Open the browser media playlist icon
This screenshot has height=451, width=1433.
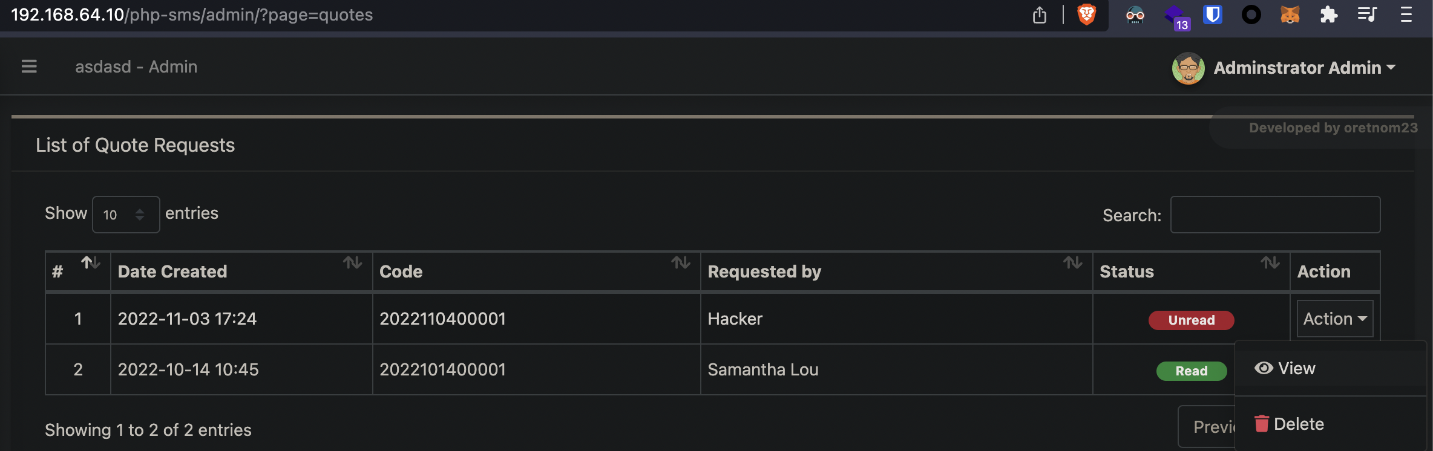click(x=1369, y=15)
